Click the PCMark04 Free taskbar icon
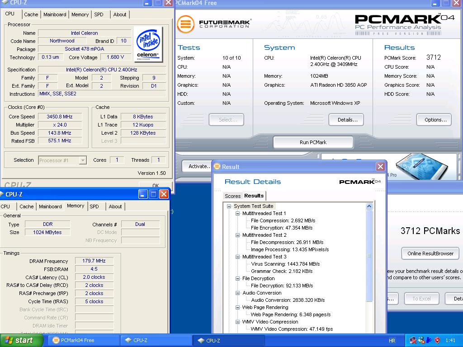 pyautogui.click(x=56, y=340)
